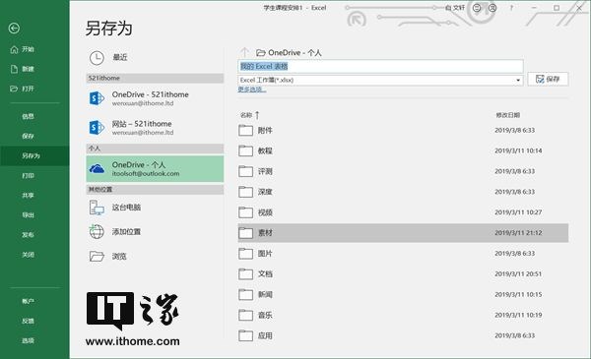The height and width of the screenshot is (359, 591).
Task: Select OneDrive - 个人 cloud location
Action: pos(155,169)
